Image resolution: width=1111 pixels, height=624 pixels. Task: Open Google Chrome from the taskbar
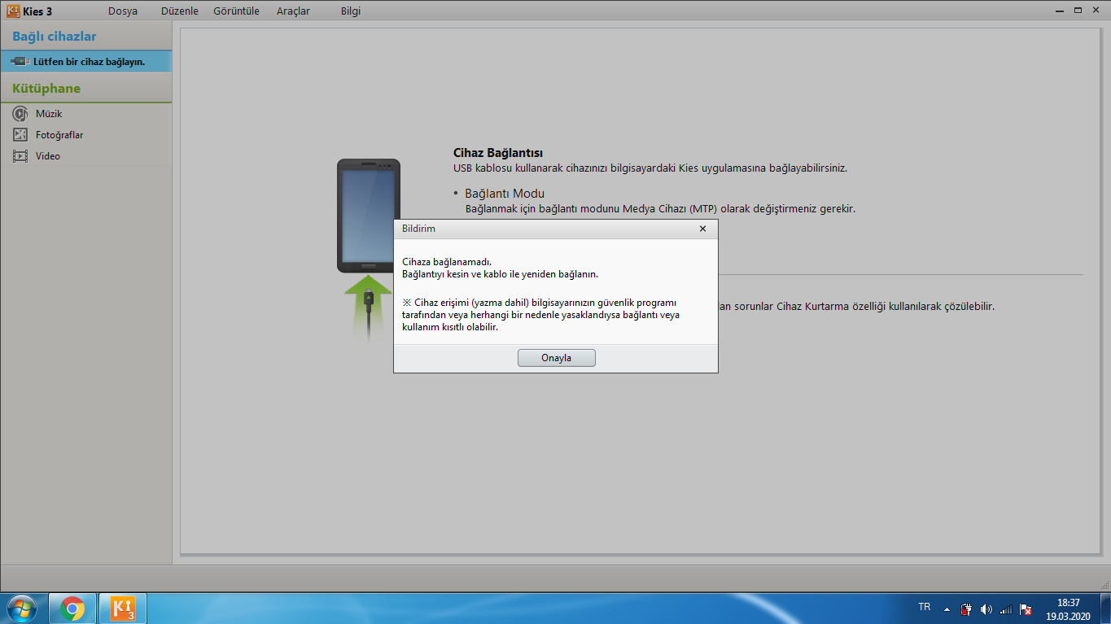72,609
